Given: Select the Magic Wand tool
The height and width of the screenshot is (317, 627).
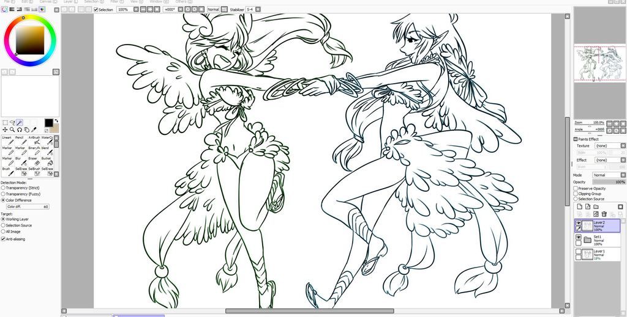Looking at the screenshot, I should click(20, 123).
